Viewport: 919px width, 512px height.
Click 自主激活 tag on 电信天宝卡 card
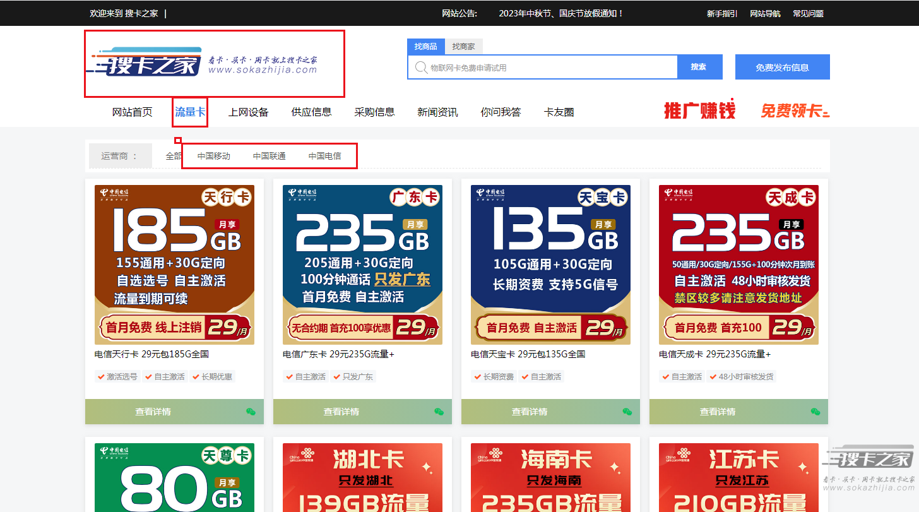(x=541, y=377)
